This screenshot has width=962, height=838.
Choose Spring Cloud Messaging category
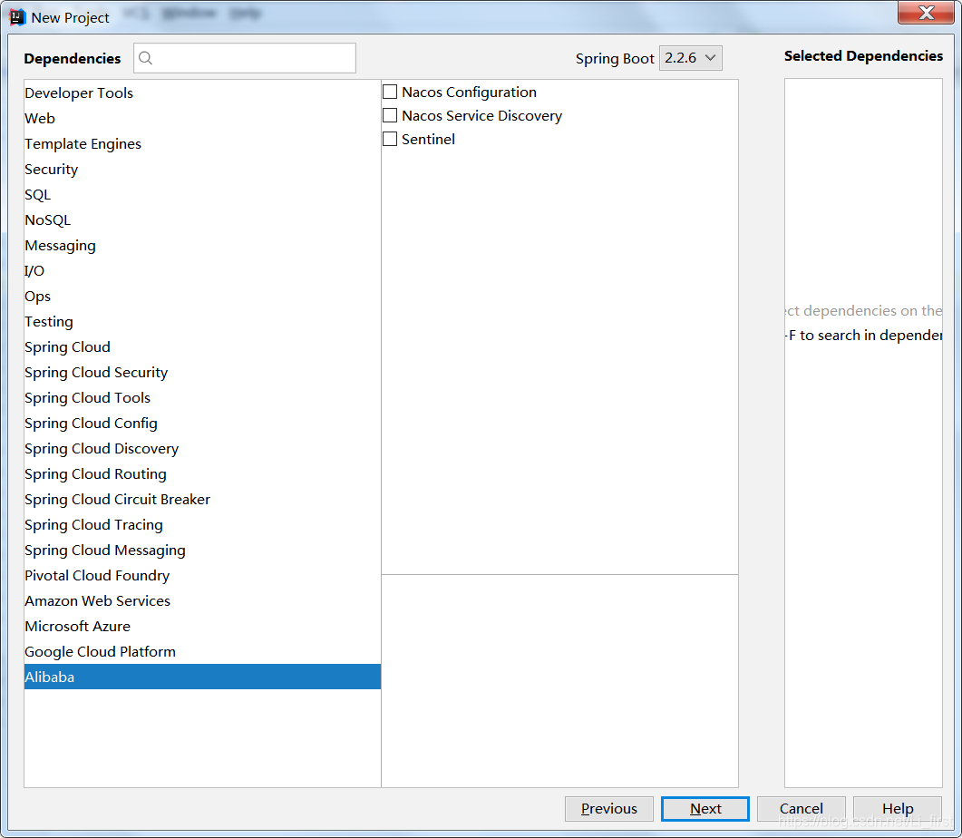coord(202,551)
